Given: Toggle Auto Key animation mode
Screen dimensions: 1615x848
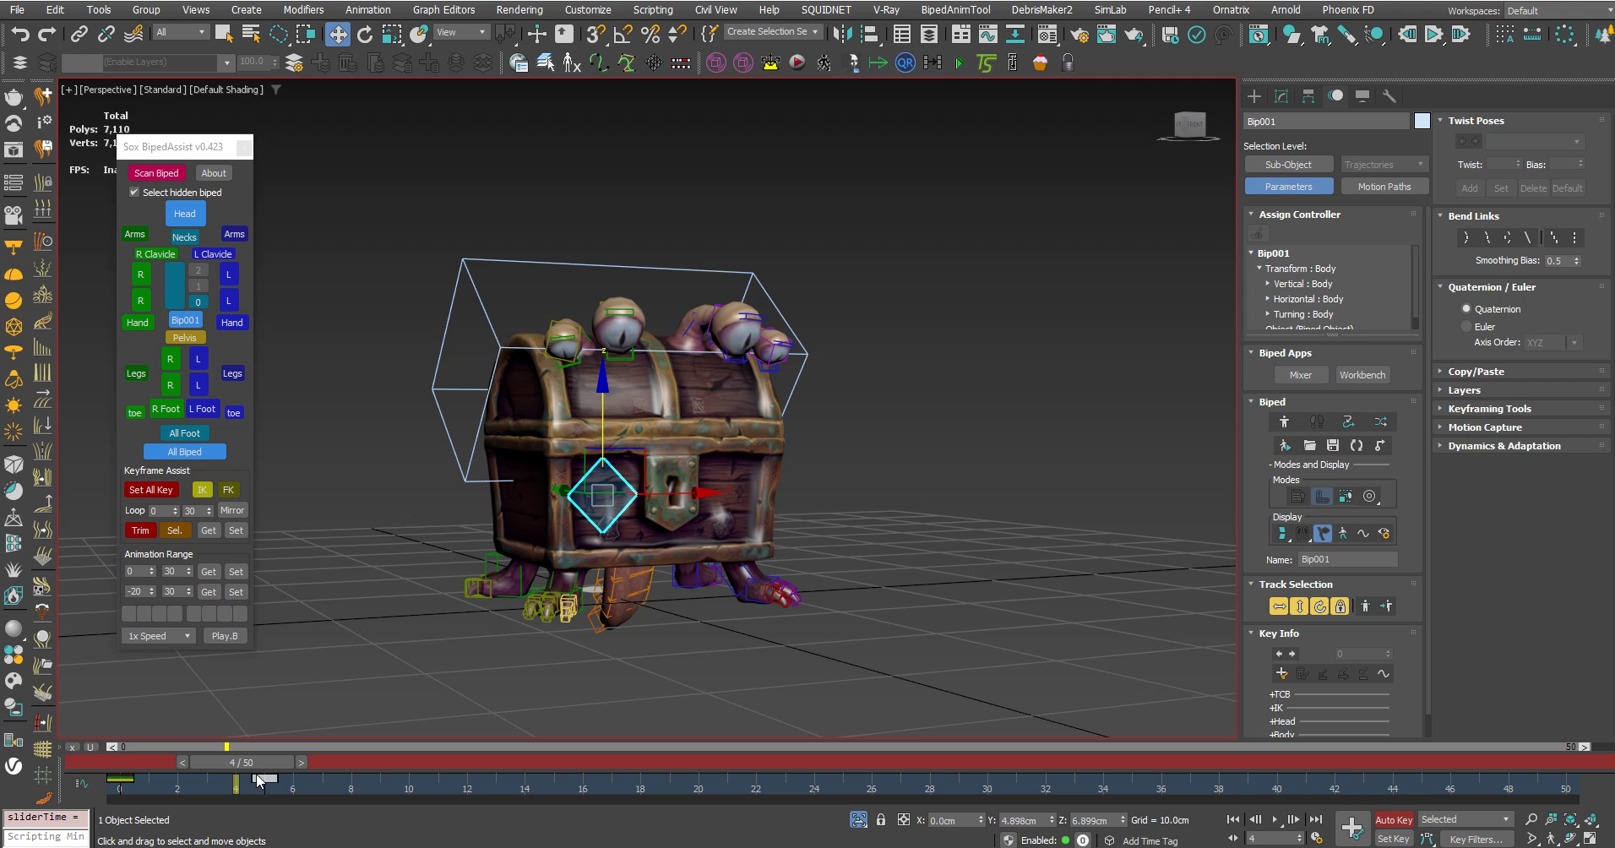Looking at the screenshot, I should [x=1393, y=819].
